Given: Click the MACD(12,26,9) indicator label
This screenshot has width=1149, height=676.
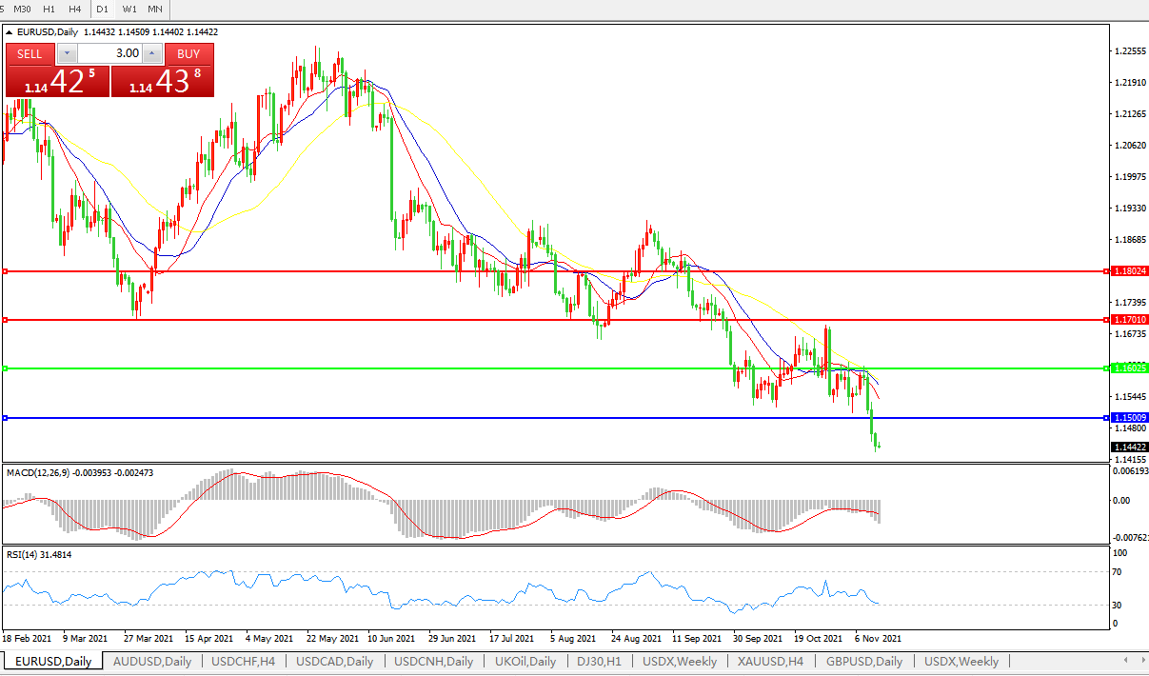Looking at the screenshot, I should point(36,472).
